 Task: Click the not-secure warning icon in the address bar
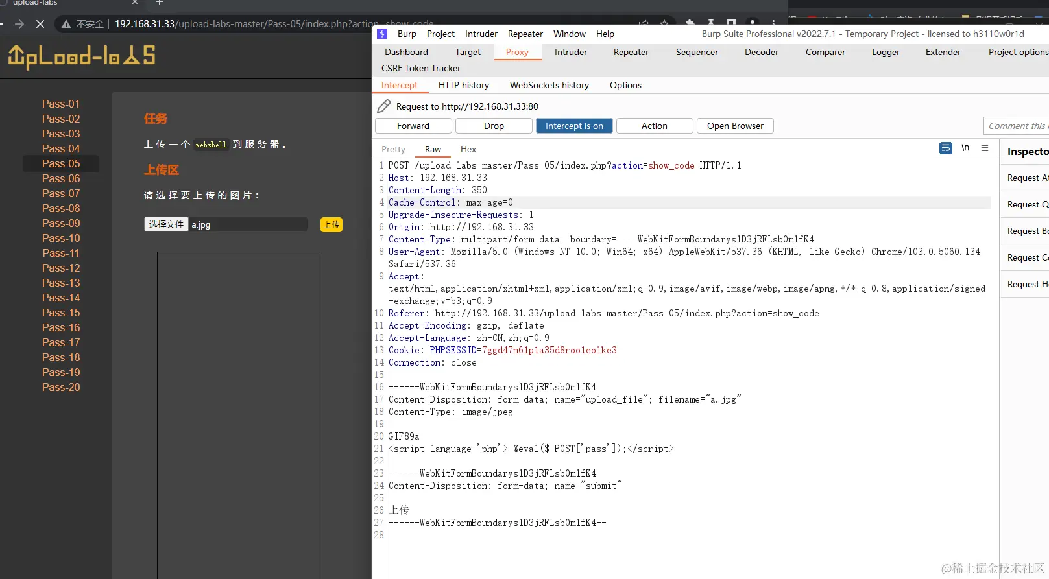pyautogui.click(x=66, y=24)
